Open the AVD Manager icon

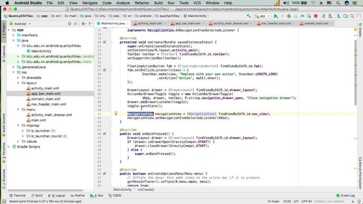(x=330, y=16)
